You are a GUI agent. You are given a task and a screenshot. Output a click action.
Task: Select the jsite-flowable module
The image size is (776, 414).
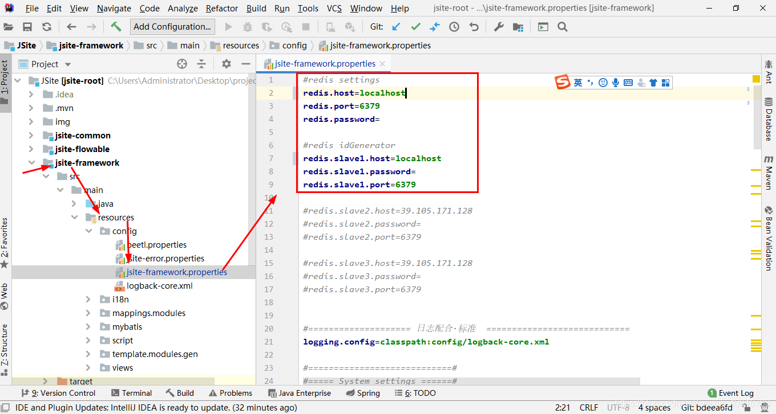(82, 149)
